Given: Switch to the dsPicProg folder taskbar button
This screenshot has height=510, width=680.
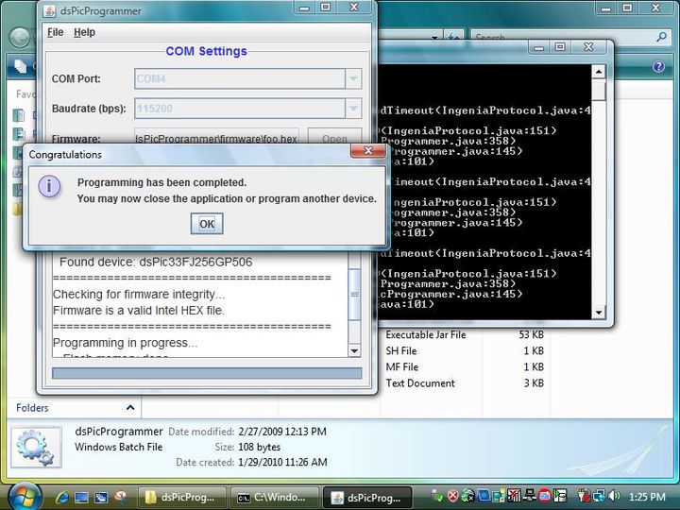Looking at the screenshot, I should (184, 497).
